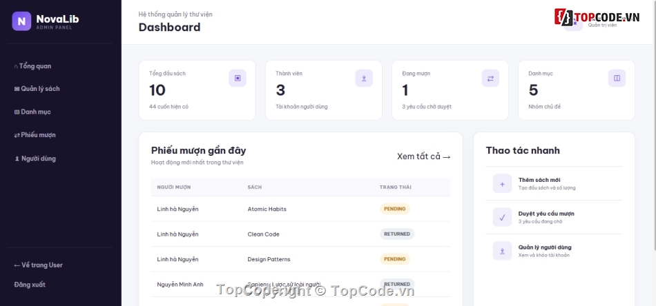Screen dimensions: 656x306
Task: Click RETURNED badge in Clean Code row
Action: pyautogui.click(x=397, y=234)
